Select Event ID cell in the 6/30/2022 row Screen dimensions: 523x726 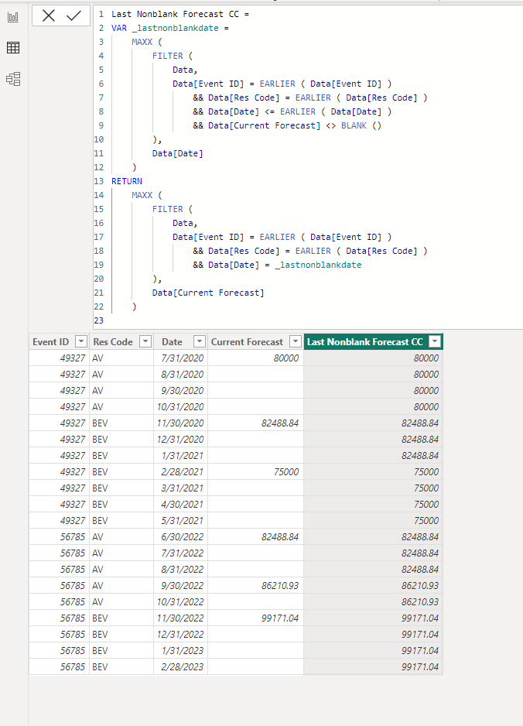(60, 536)
